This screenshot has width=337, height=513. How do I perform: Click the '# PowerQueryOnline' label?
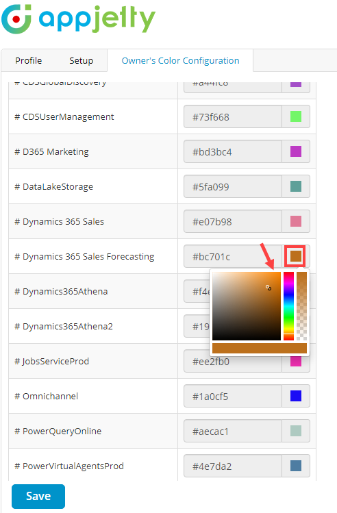(58, 431)
